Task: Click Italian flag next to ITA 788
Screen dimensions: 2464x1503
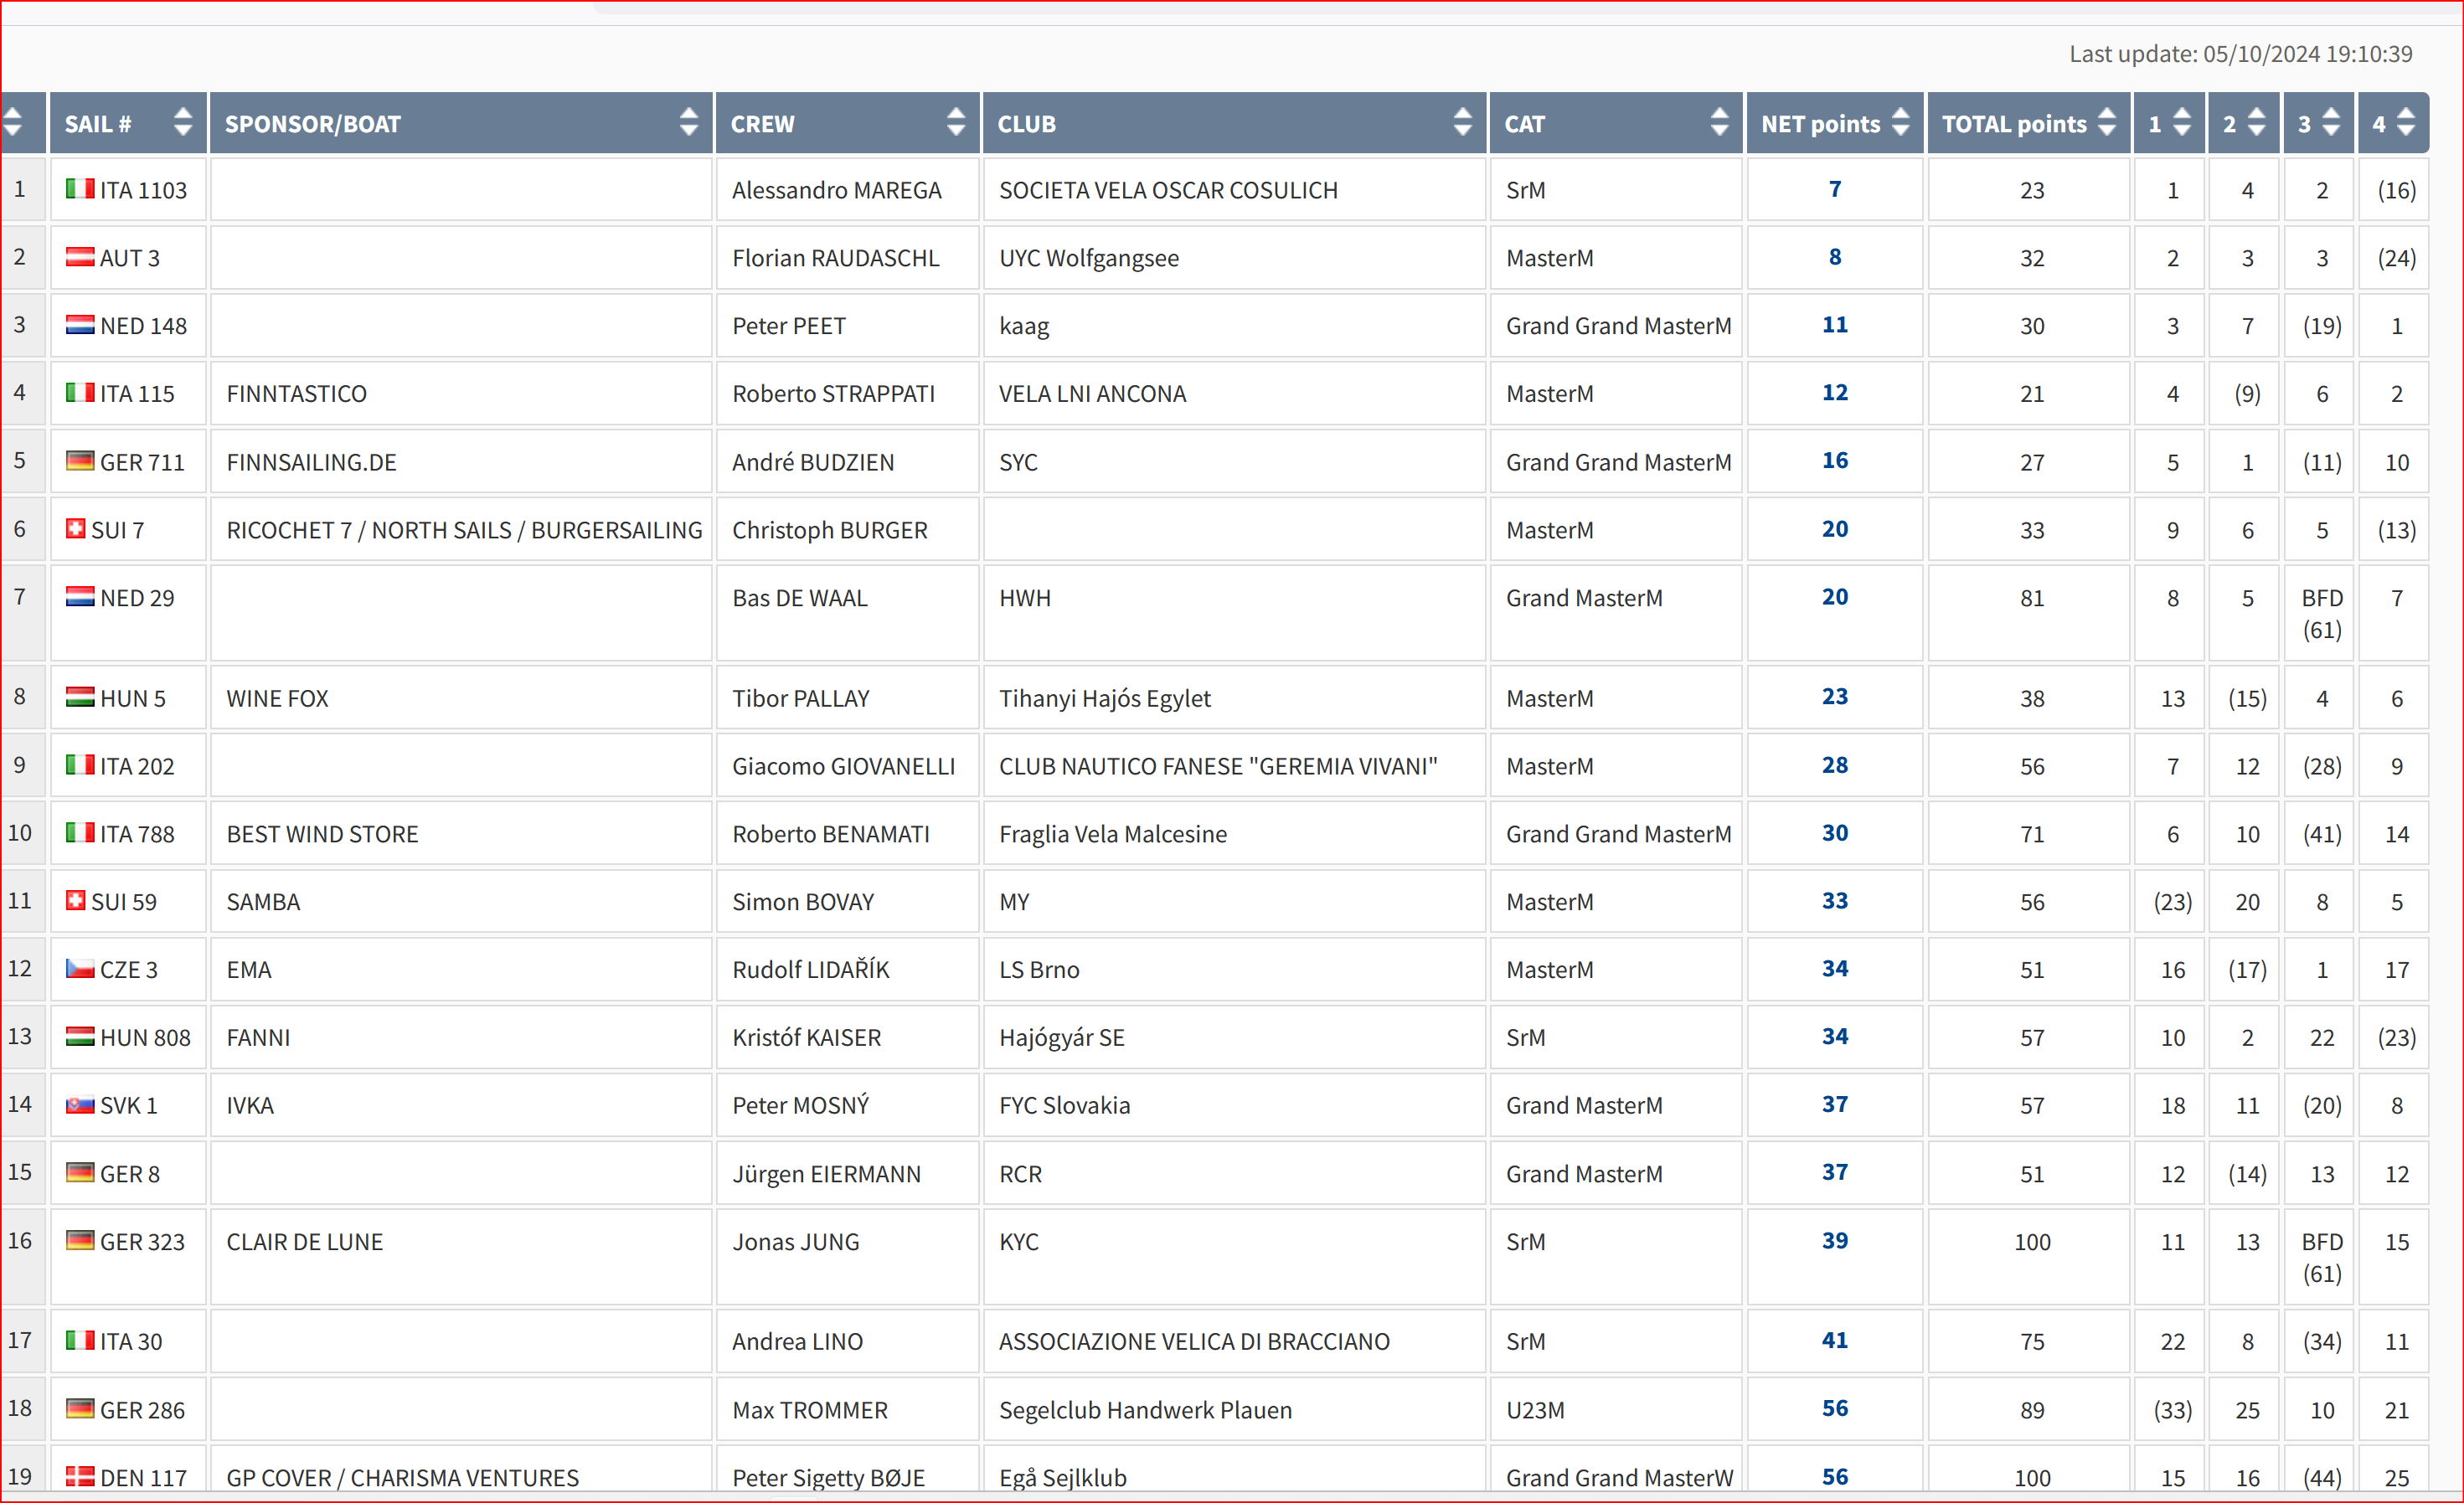Action: (80, 832)
